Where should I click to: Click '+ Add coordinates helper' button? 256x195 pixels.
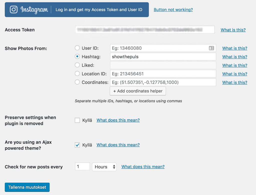tap(138, 91)
